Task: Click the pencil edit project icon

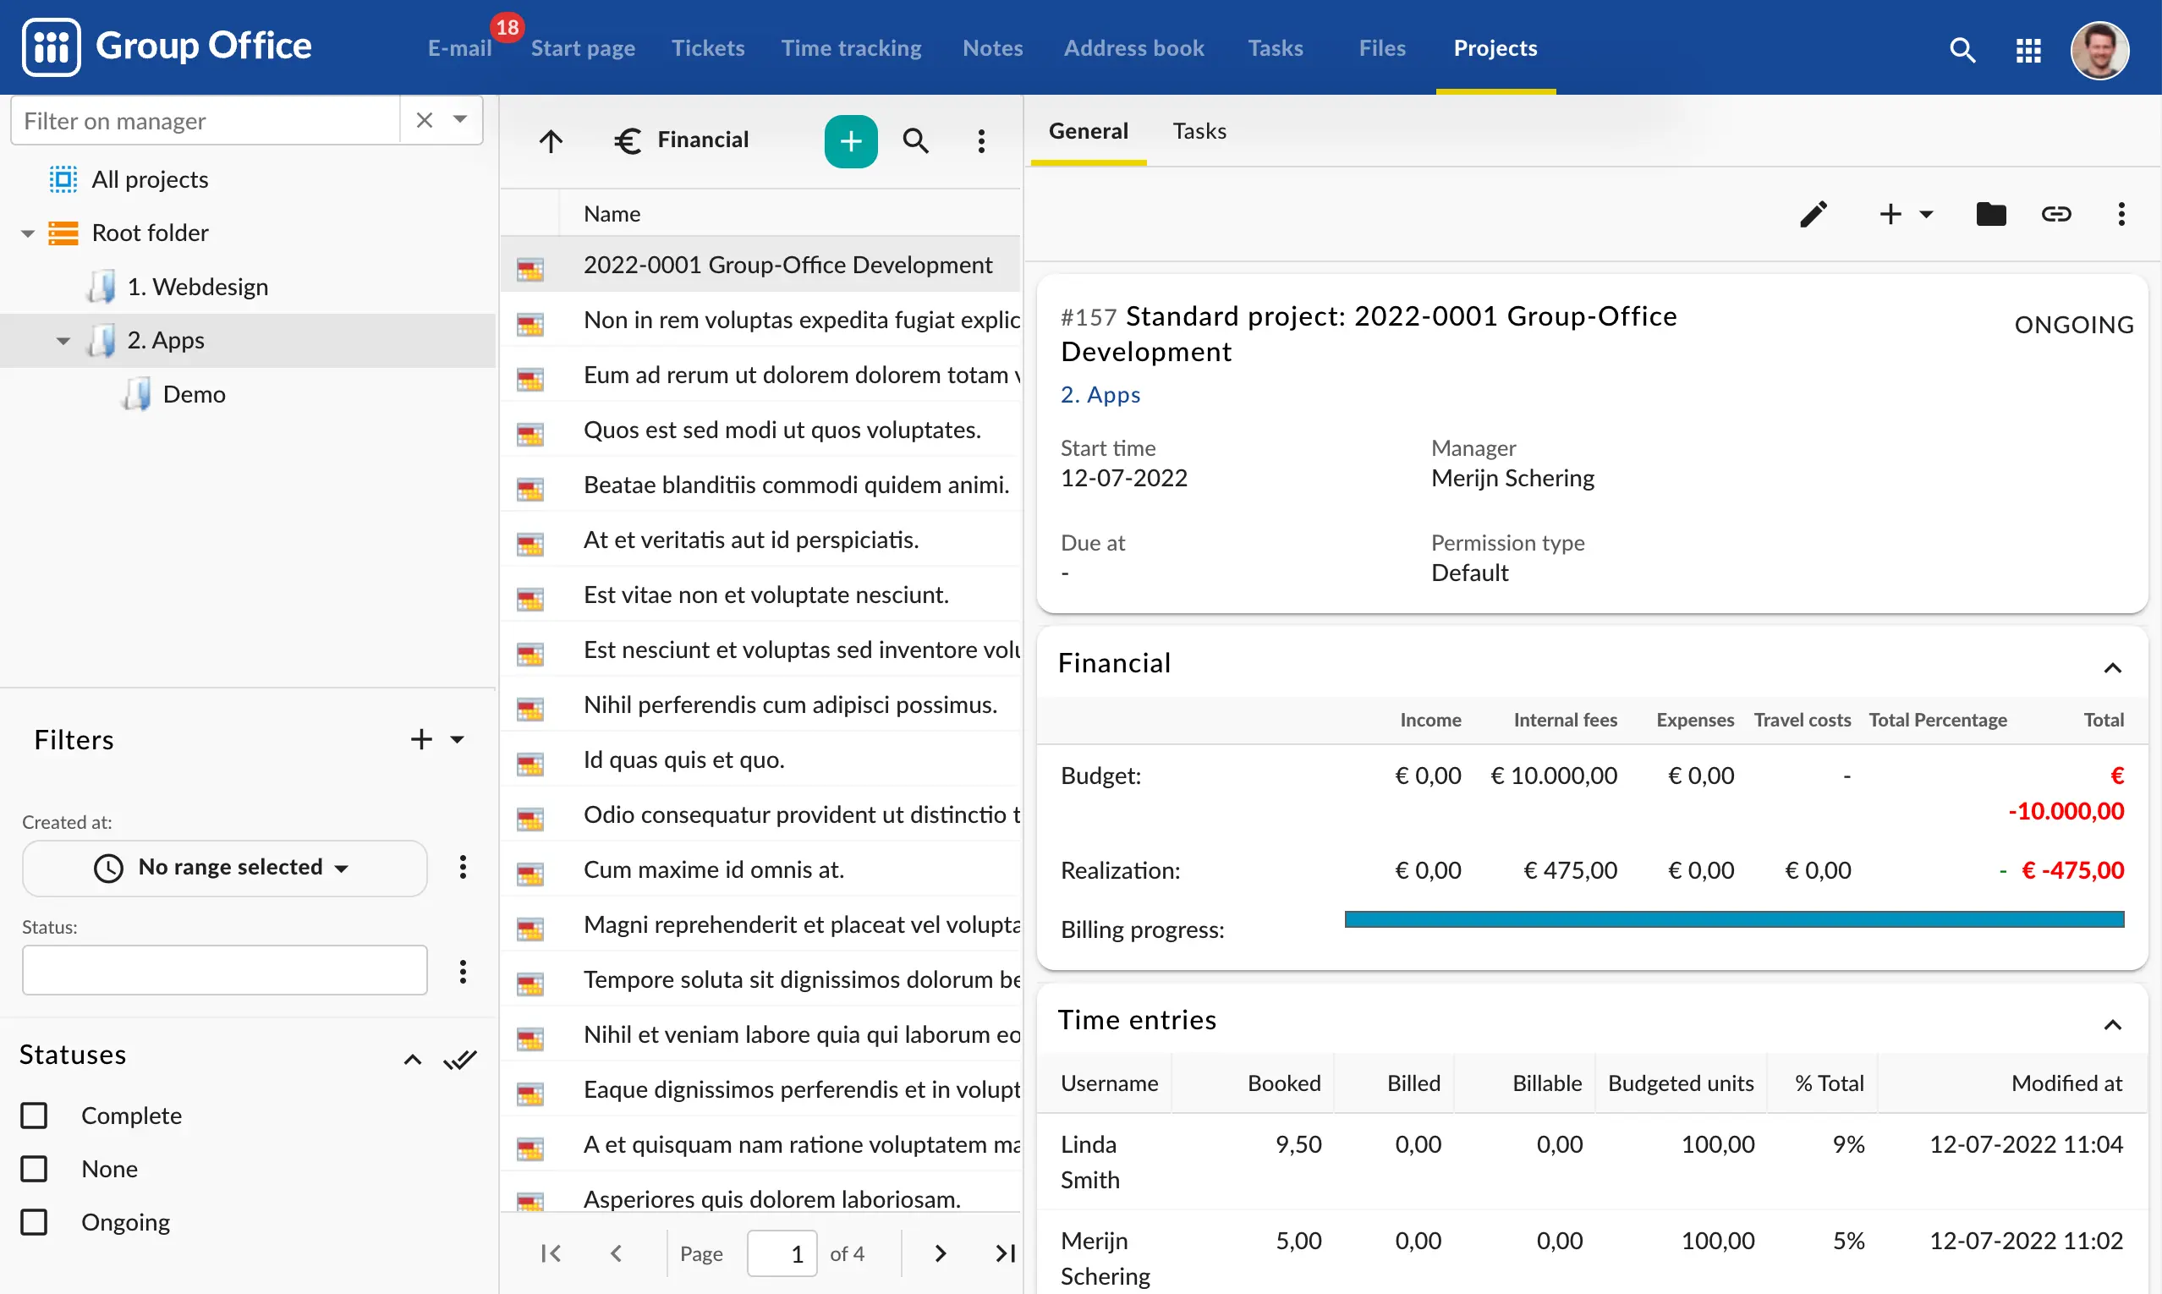Action: 1814,215
